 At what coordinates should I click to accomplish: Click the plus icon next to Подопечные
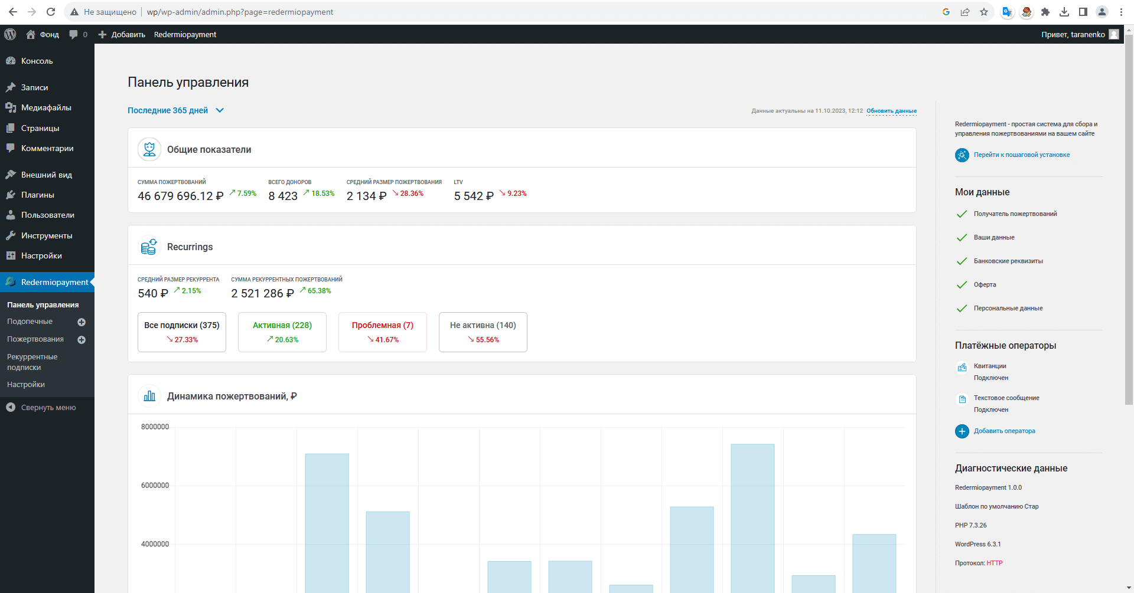pyautogui.click(x=82, y=322)
